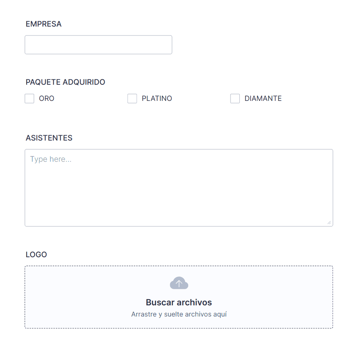Click the EMPRESA field label
The height and width of the screenshot is (340, 358).
(43, 24)
